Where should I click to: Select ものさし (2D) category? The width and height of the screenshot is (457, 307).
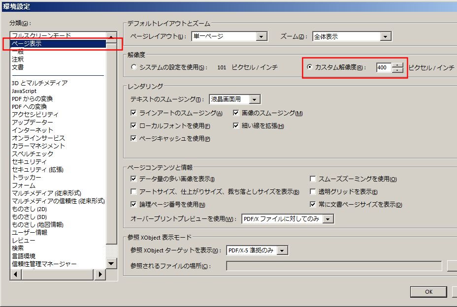pyautogui.click(x=29, y=209)
